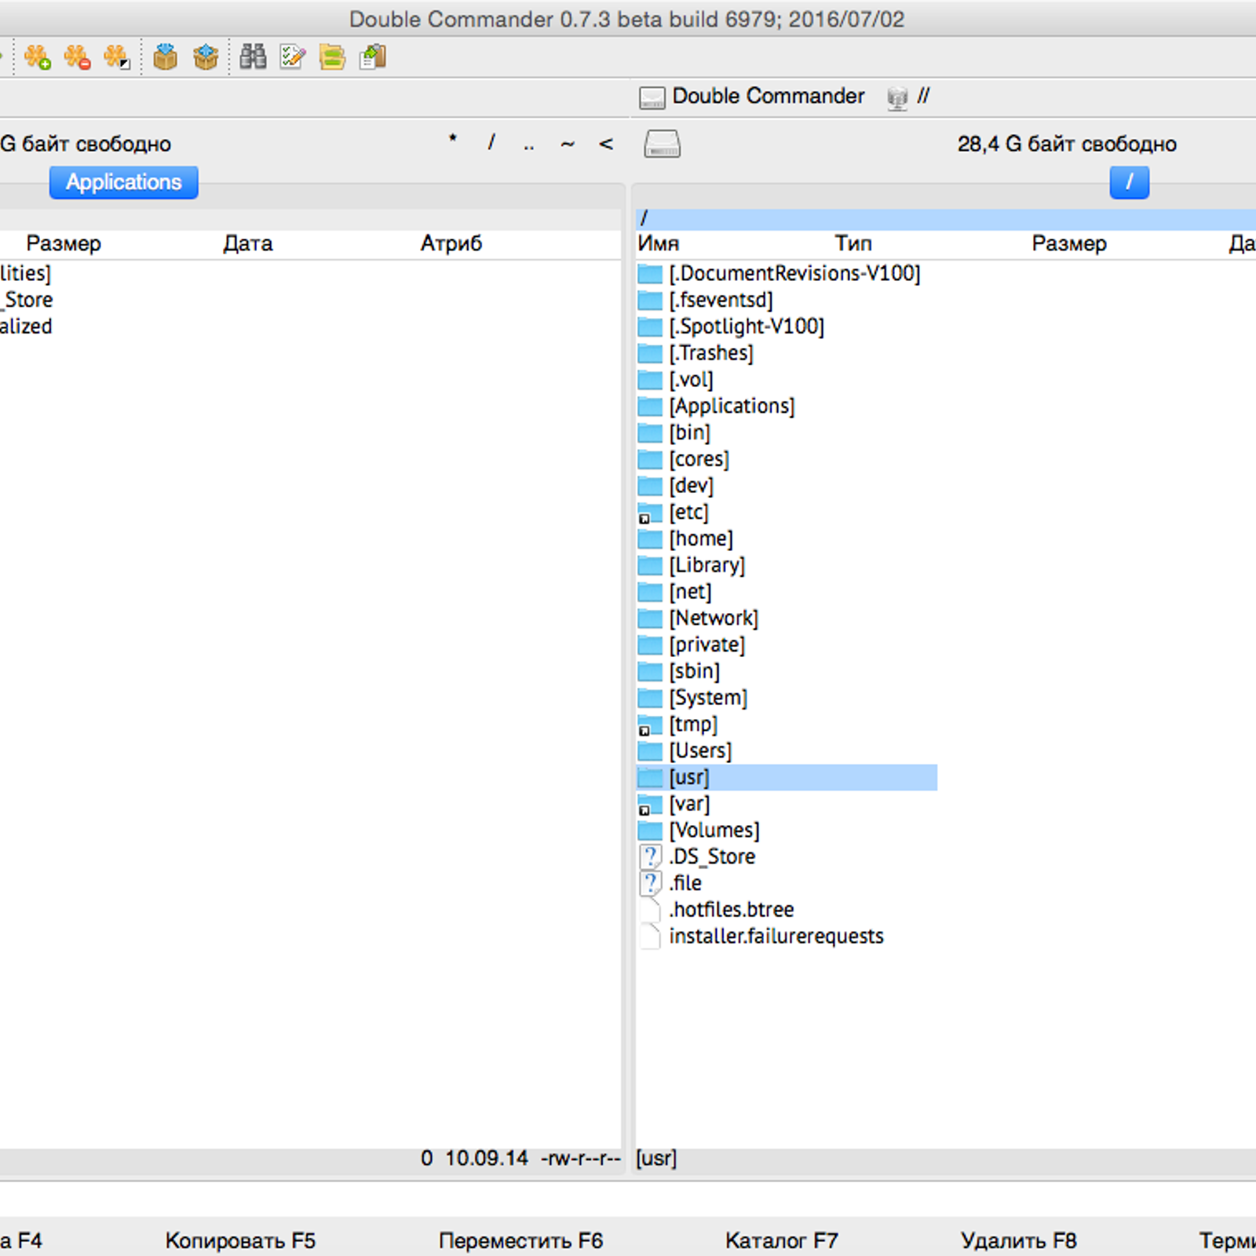
Task: Select the [home] folder
Action: (x=701, y=539)
